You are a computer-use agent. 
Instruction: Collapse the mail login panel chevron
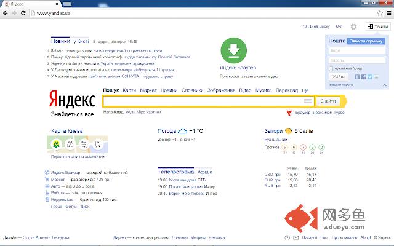click(x=385, y=85)
